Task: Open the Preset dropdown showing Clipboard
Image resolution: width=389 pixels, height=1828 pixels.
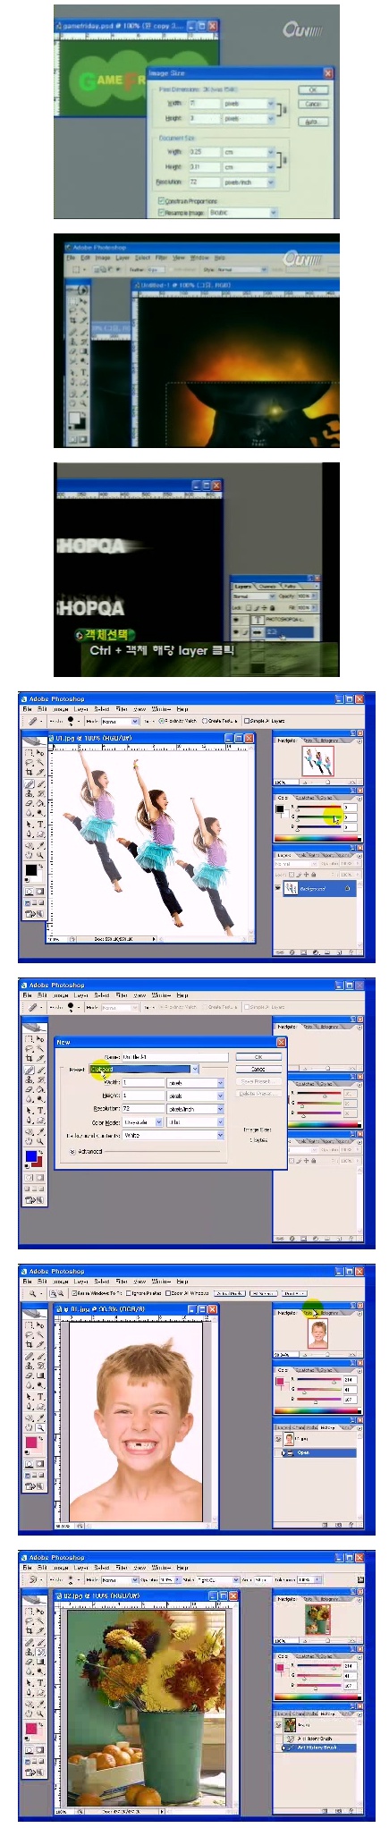Action: pos(144,1069)
